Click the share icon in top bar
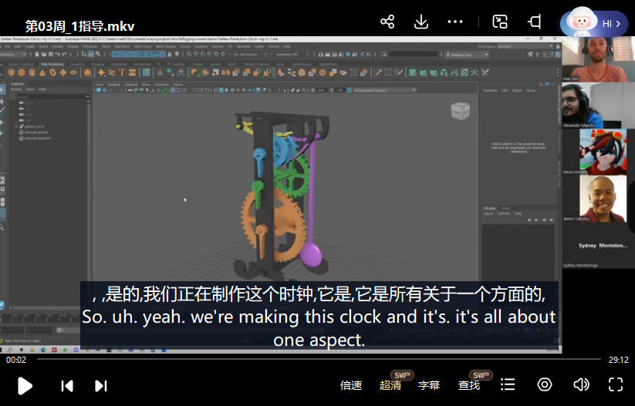This screenshot has height=406, width=635. point(387,22)
